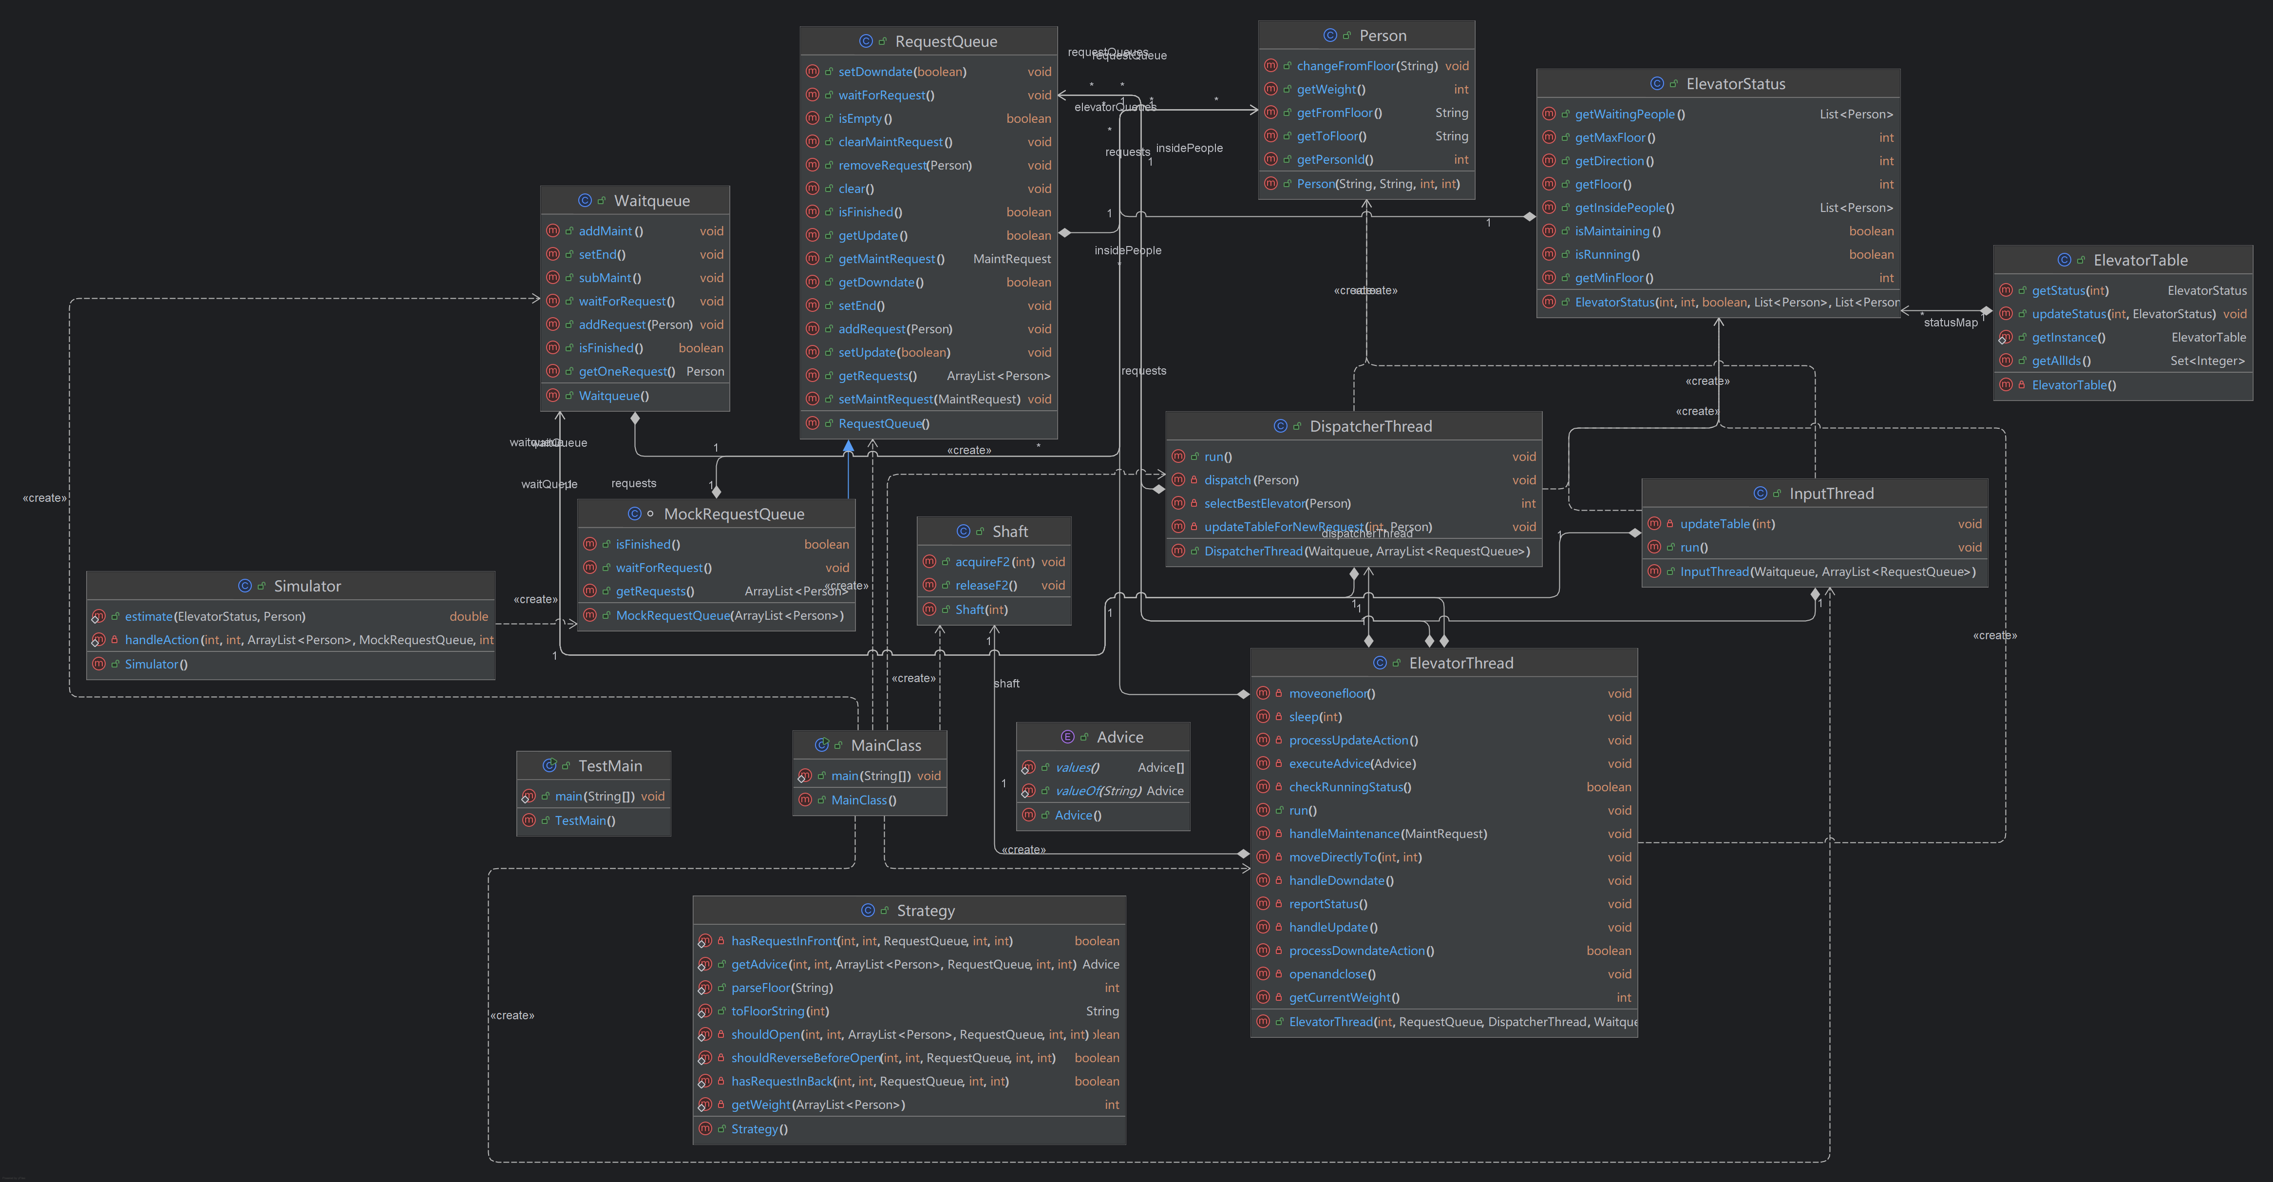
Task: Click the method icon for setDowndate(boolean)
Action: [813, 72]
